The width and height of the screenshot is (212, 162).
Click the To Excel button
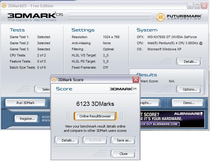pyautogui.click(x=95, y=140)
